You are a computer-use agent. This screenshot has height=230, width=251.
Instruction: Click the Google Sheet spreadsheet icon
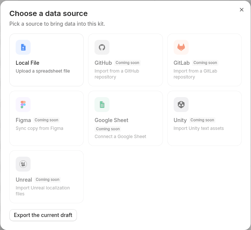coord(102,105)
